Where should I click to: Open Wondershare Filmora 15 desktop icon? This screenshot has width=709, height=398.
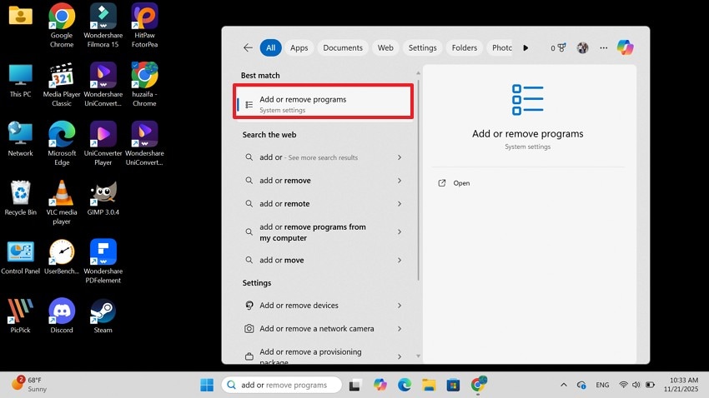pyautogui.click(x=103, y=25)
